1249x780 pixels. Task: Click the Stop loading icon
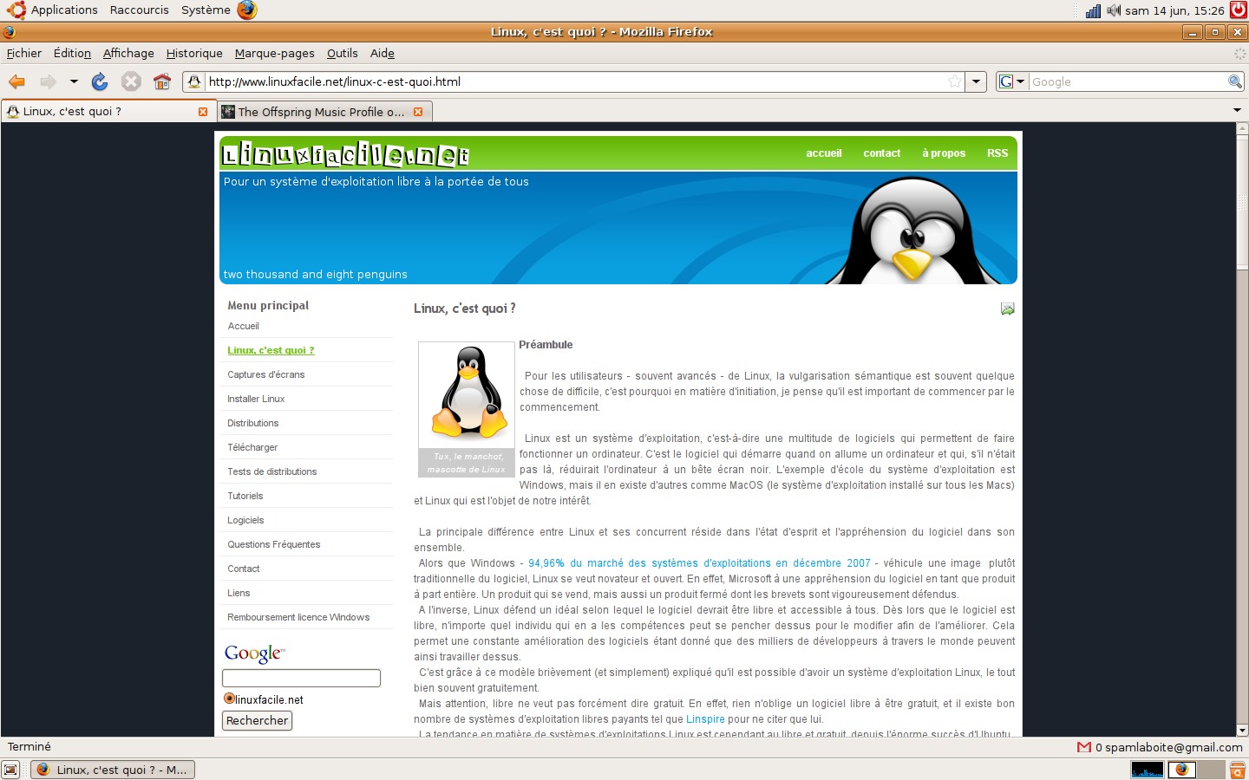131,81
